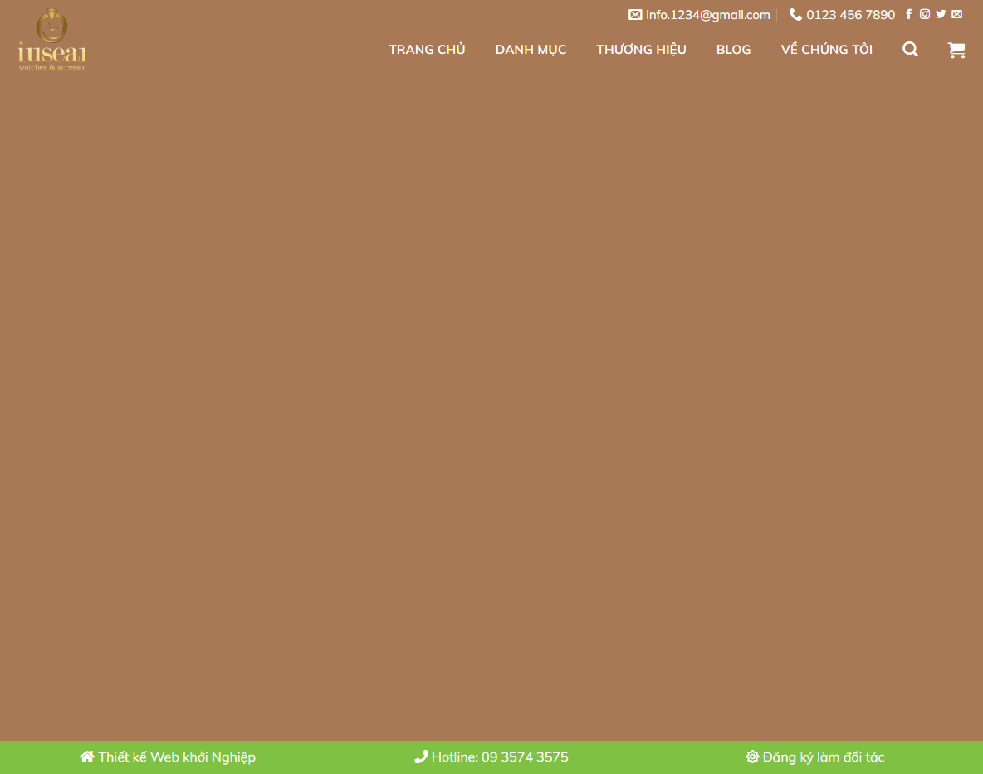Open the THƯƠNG HIỆU menu item

click(641, 50)
